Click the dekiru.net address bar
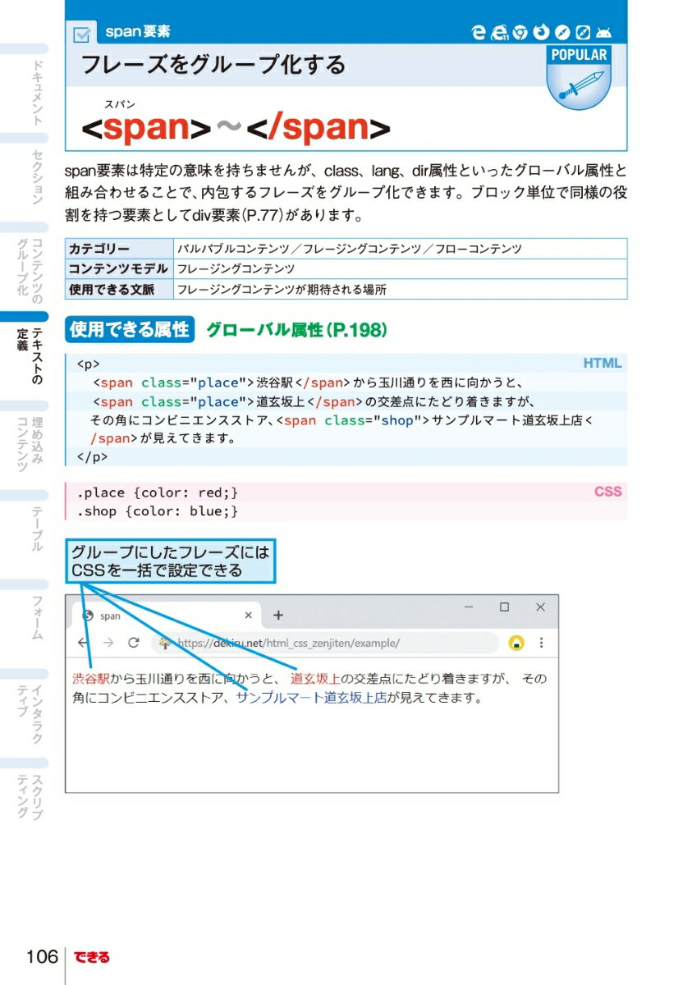The width and height of the screenshot is (692, 985). 328,643
